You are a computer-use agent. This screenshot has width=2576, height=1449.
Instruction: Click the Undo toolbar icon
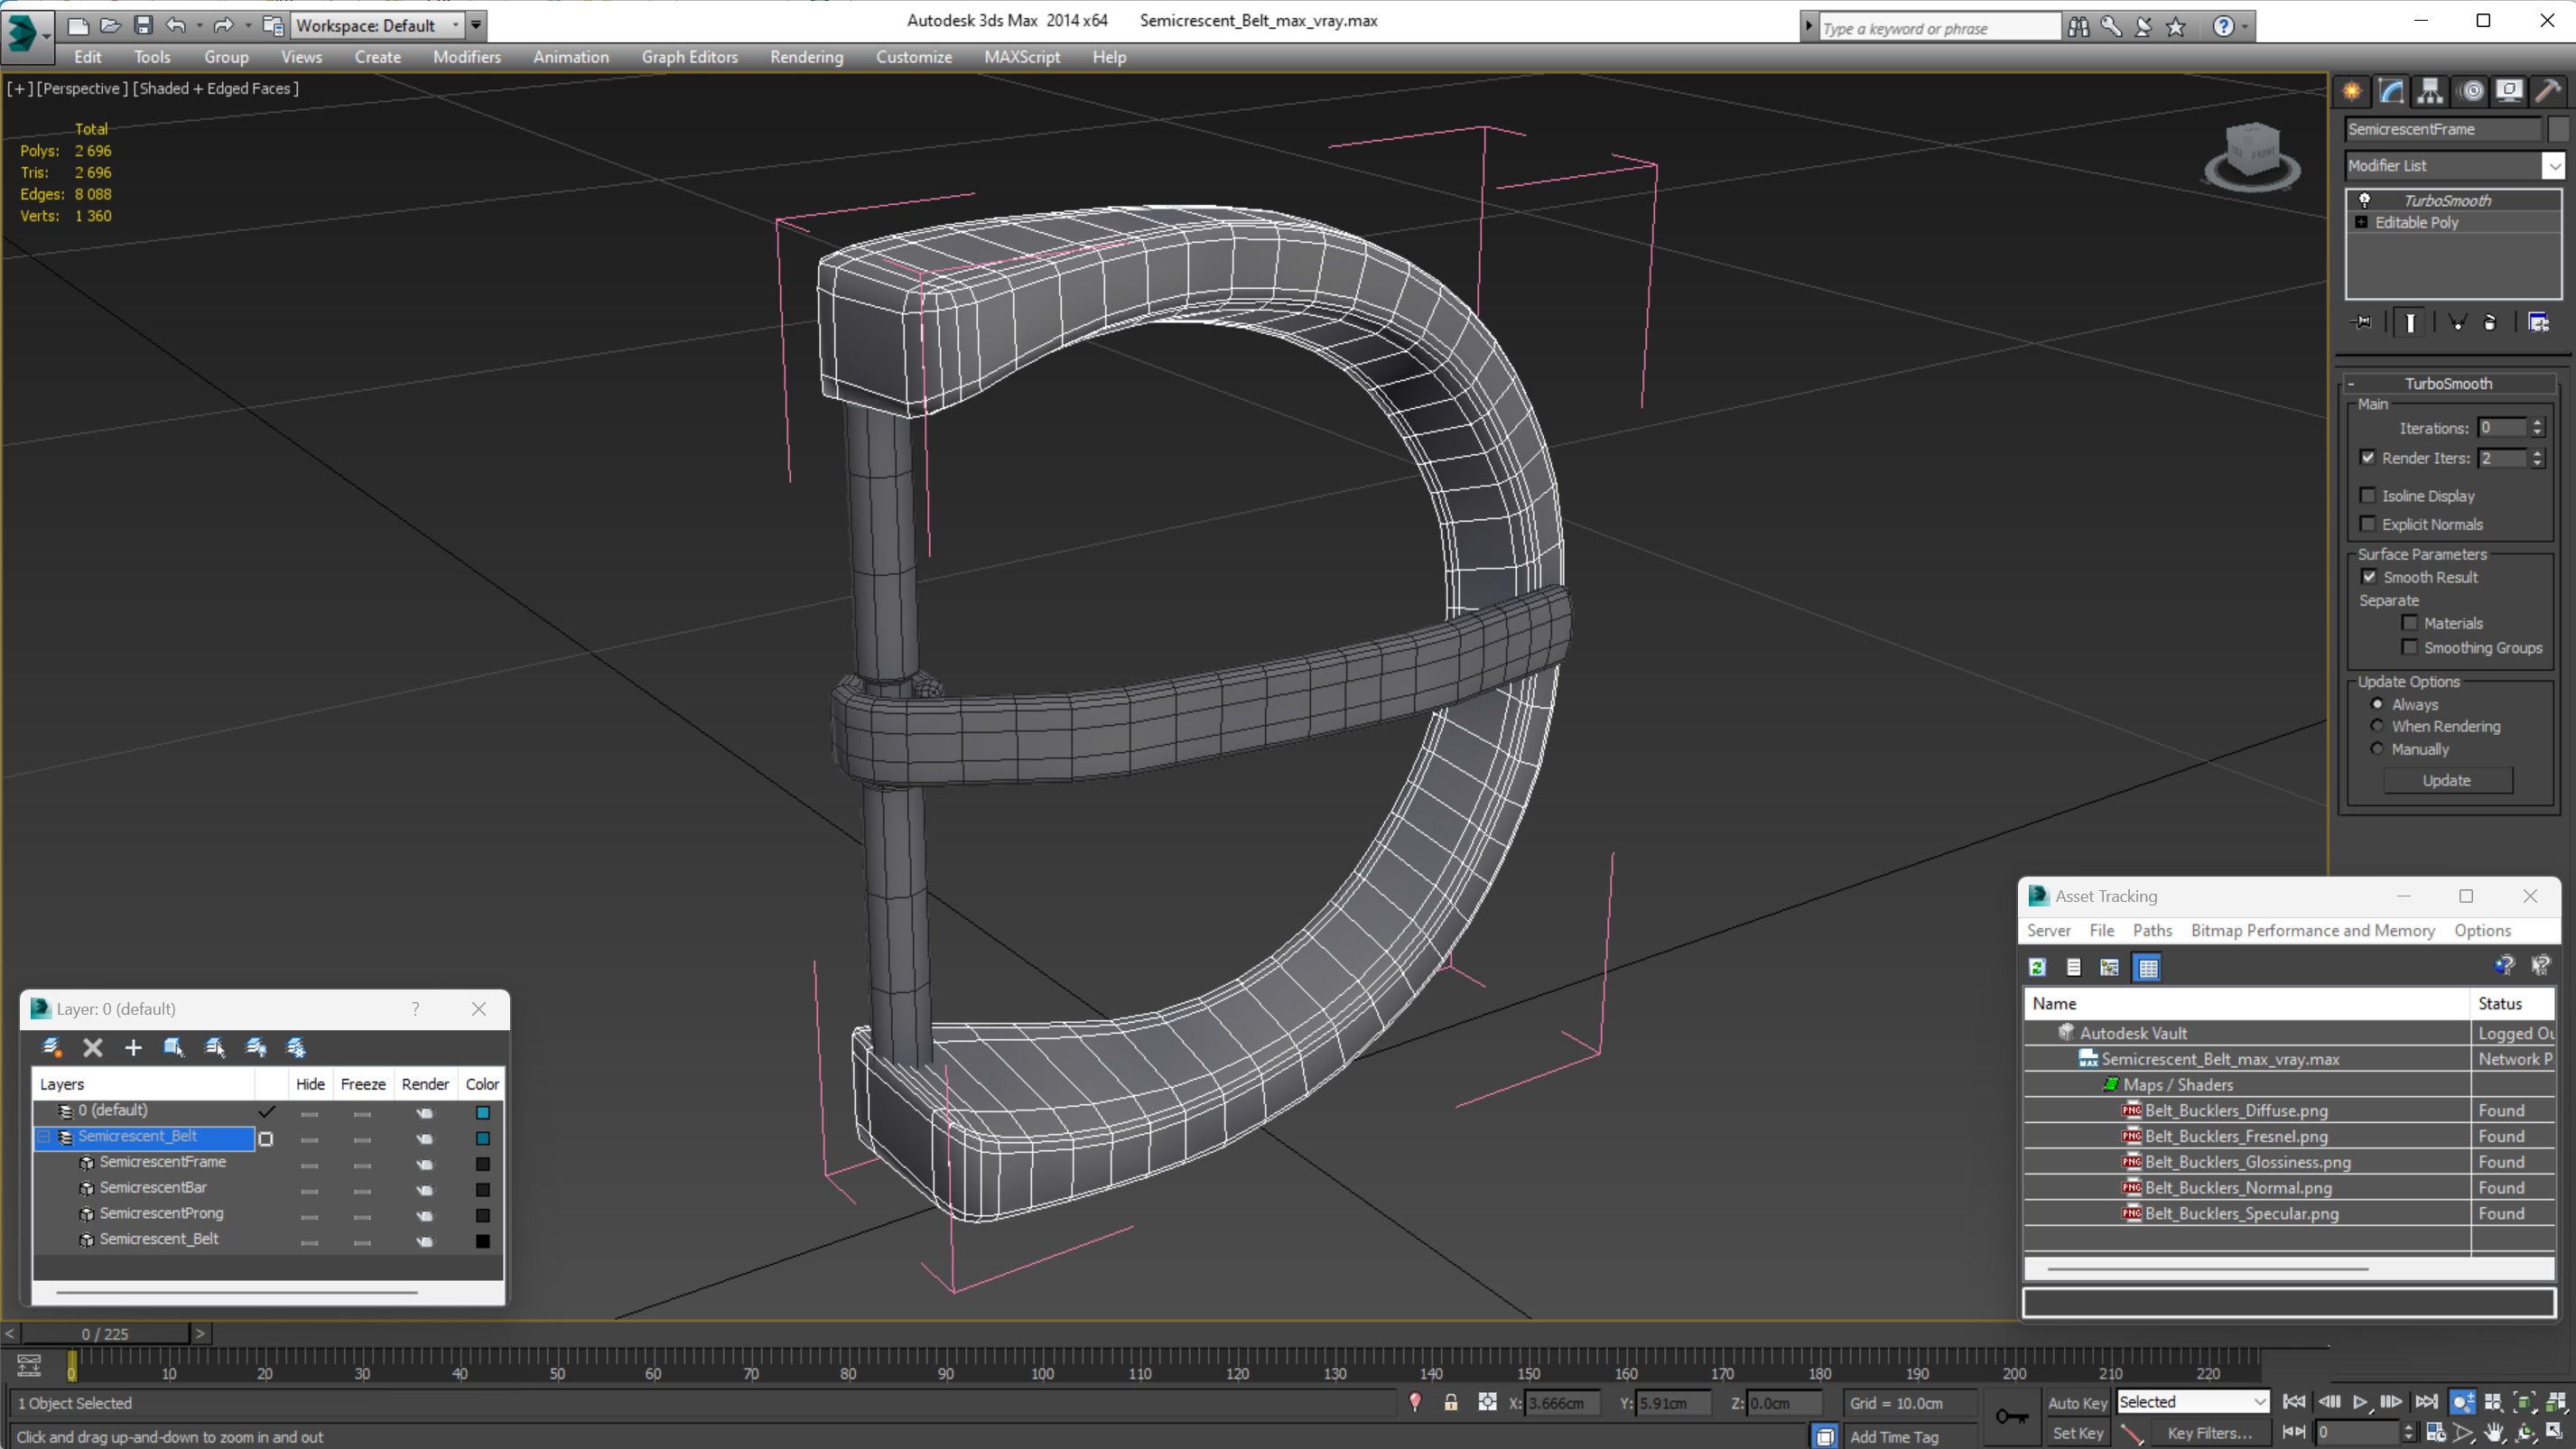(176, 25)
